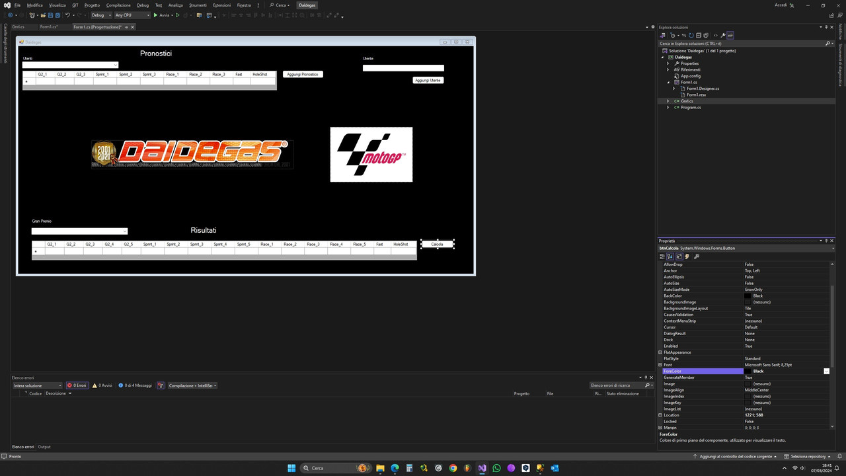Toggle the 0 Errori filter button

point(77,385)
